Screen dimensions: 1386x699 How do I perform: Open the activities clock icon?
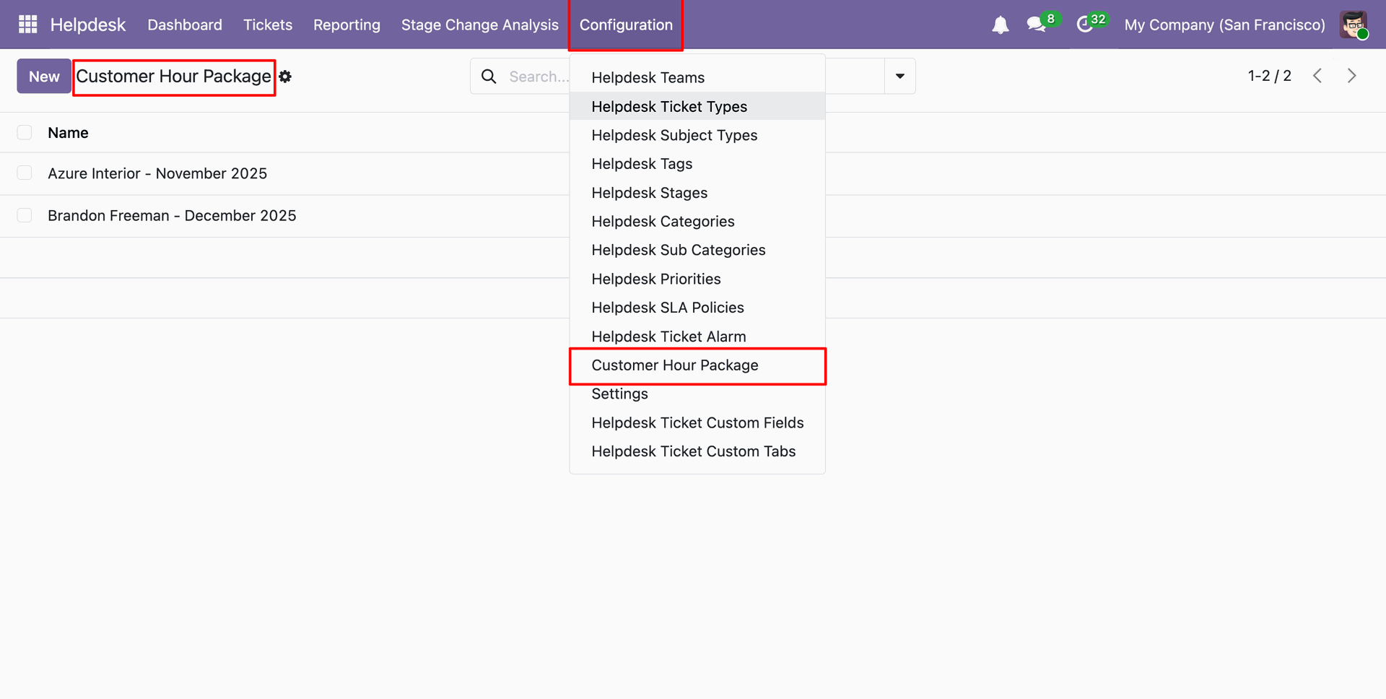(x=1084, y=25)
